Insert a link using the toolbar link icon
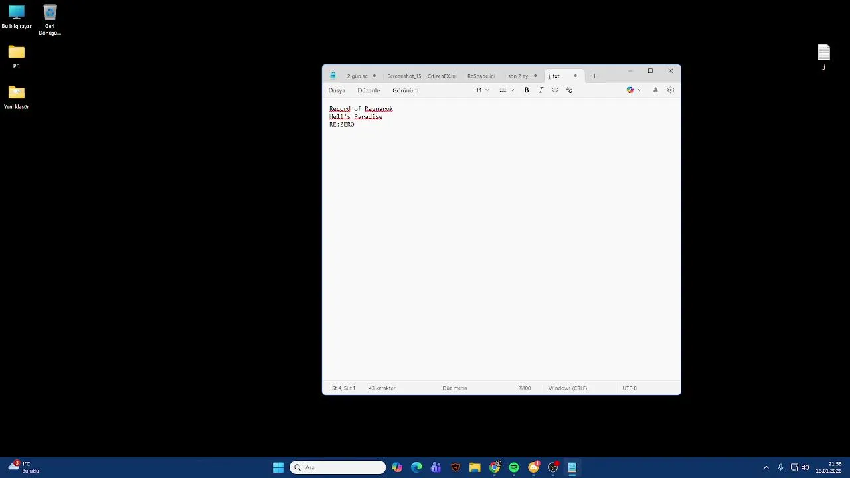 point(555,90)
